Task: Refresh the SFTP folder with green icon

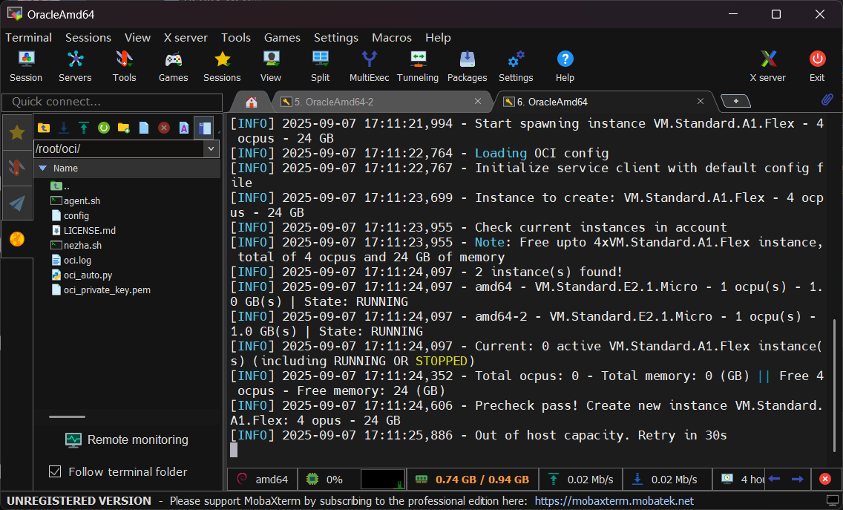Action: tap(104, 128)
